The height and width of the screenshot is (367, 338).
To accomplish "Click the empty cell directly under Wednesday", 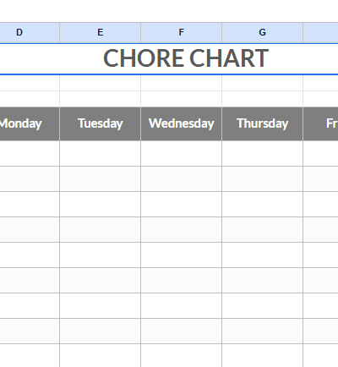I will tap(182, 153).
